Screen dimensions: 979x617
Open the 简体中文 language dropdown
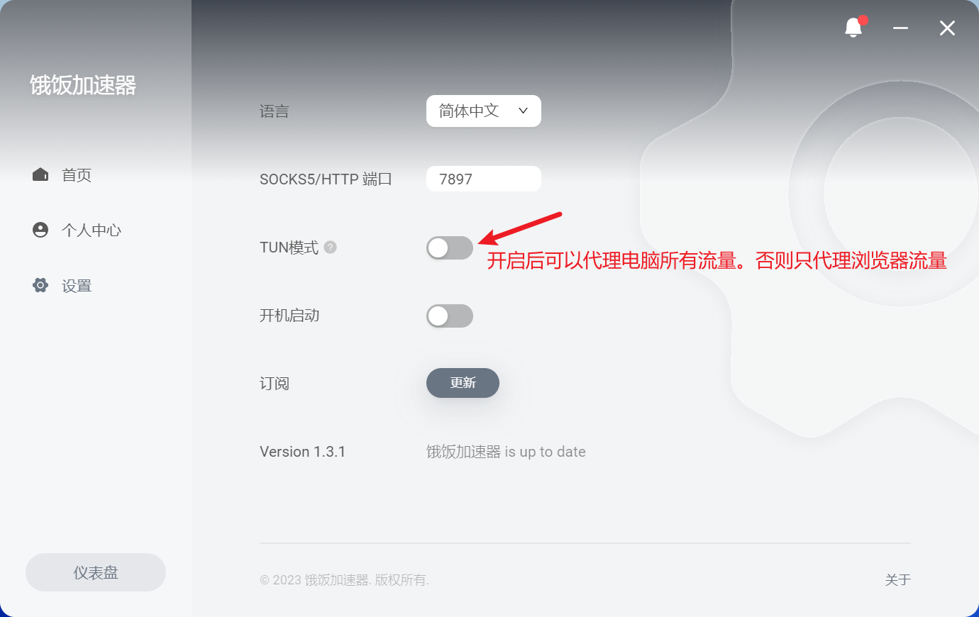pyautogui.click(x=484, y=111)
